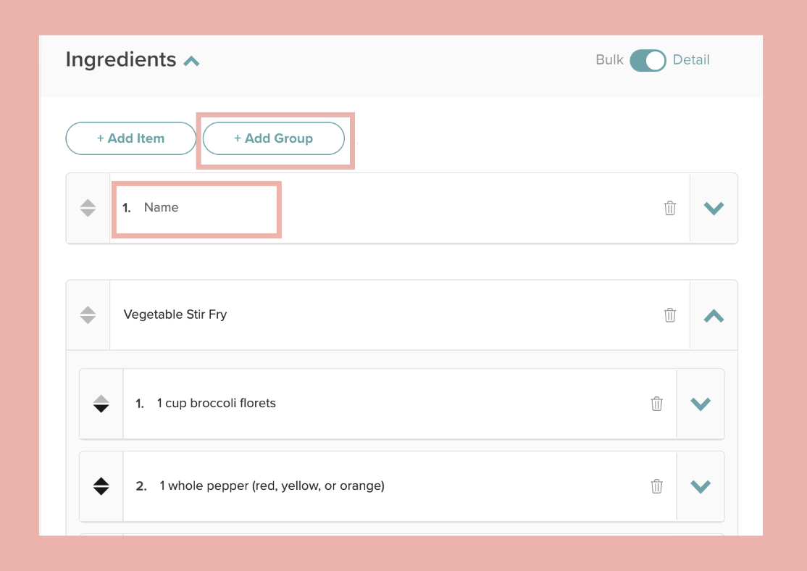Click the trash icon beside the whole pepper item

pos(657,486)
